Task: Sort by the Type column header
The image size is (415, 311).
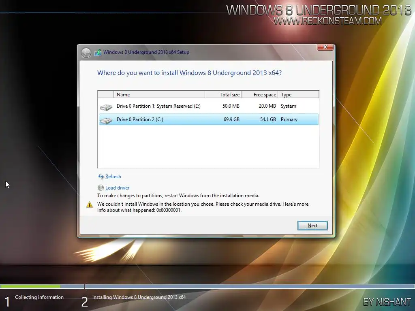Action: pos(298,94)
